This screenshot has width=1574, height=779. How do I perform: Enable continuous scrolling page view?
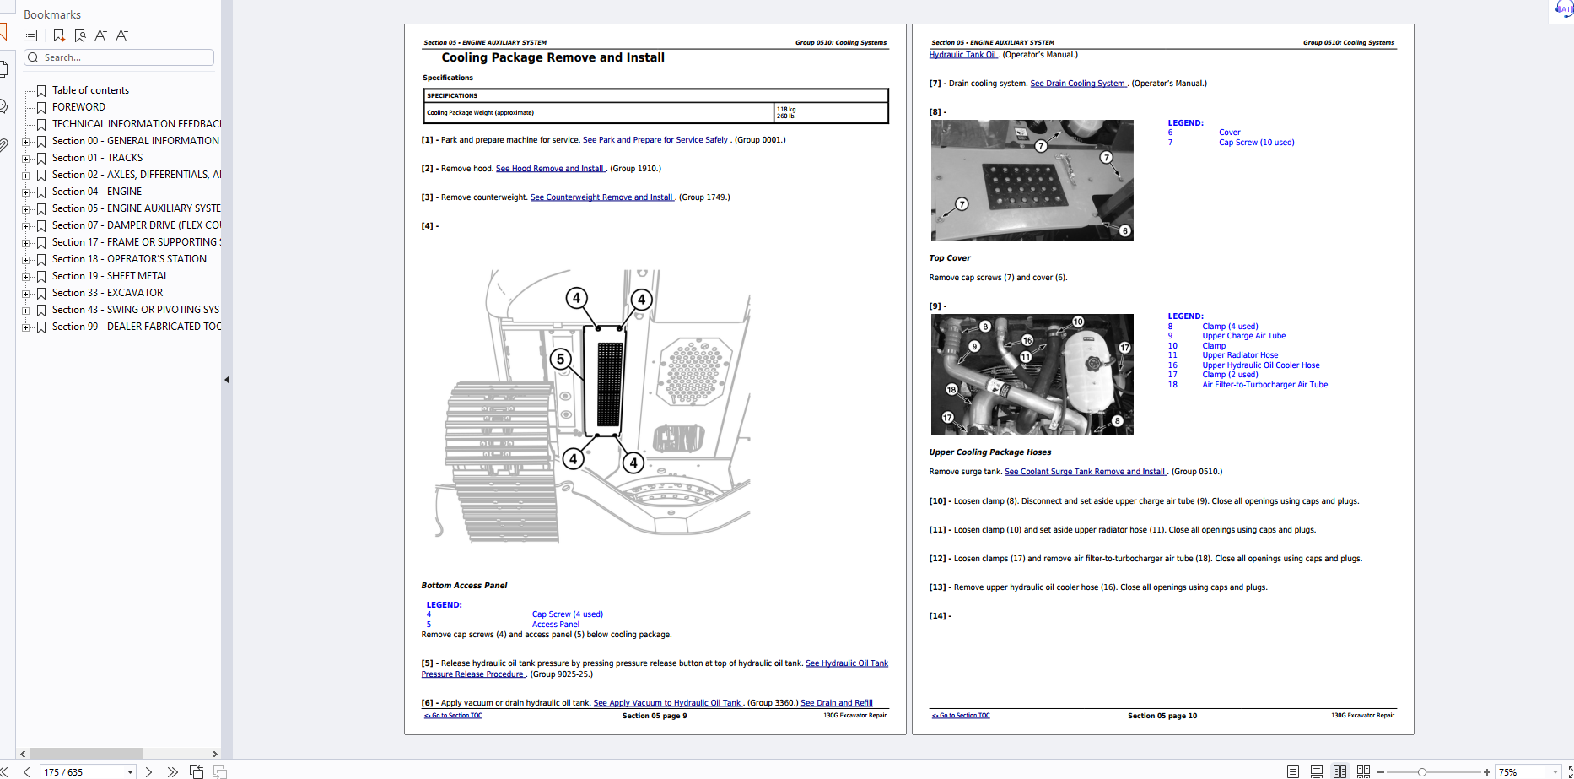tap(1316, 771)
